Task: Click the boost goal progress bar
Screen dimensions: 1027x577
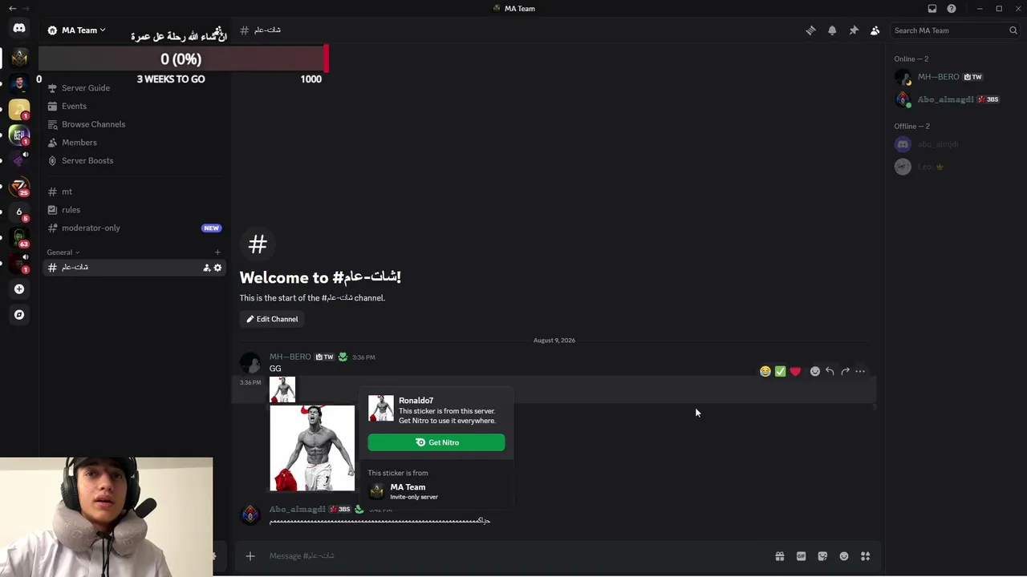Action: [184, 59]
